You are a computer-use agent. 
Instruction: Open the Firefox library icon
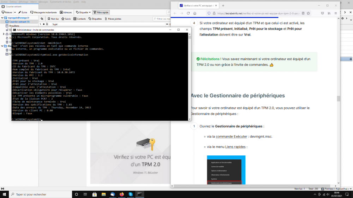329,13
